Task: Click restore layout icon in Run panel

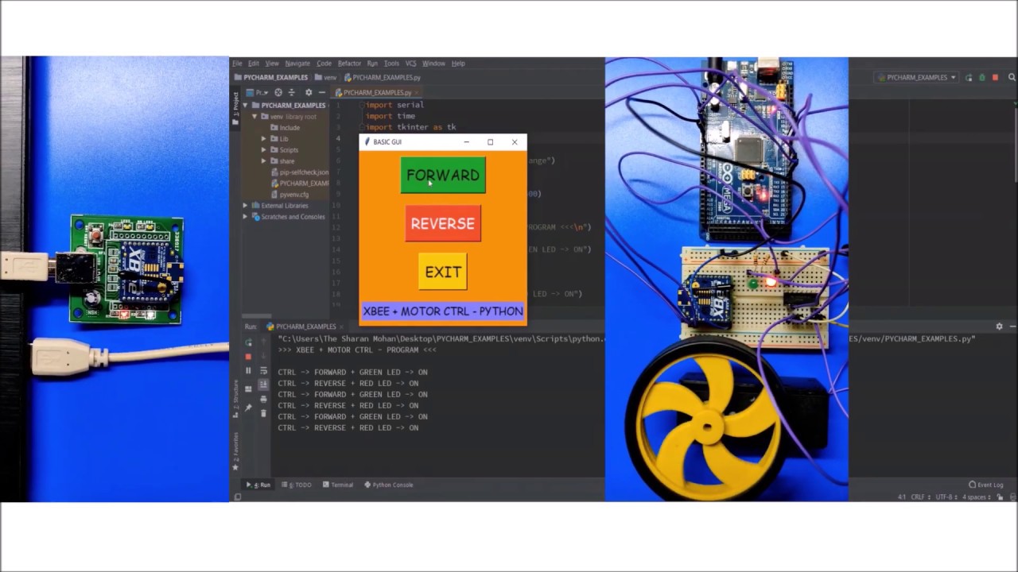Action: [248, 389]
